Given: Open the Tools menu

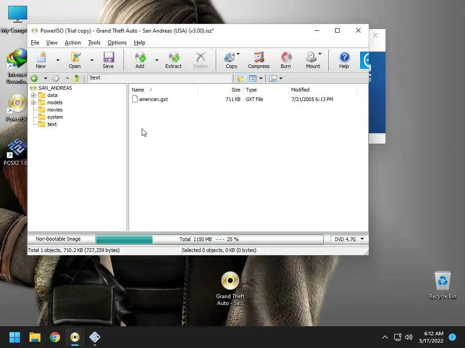Looking at the screenshot, I should tap(94, 43).
